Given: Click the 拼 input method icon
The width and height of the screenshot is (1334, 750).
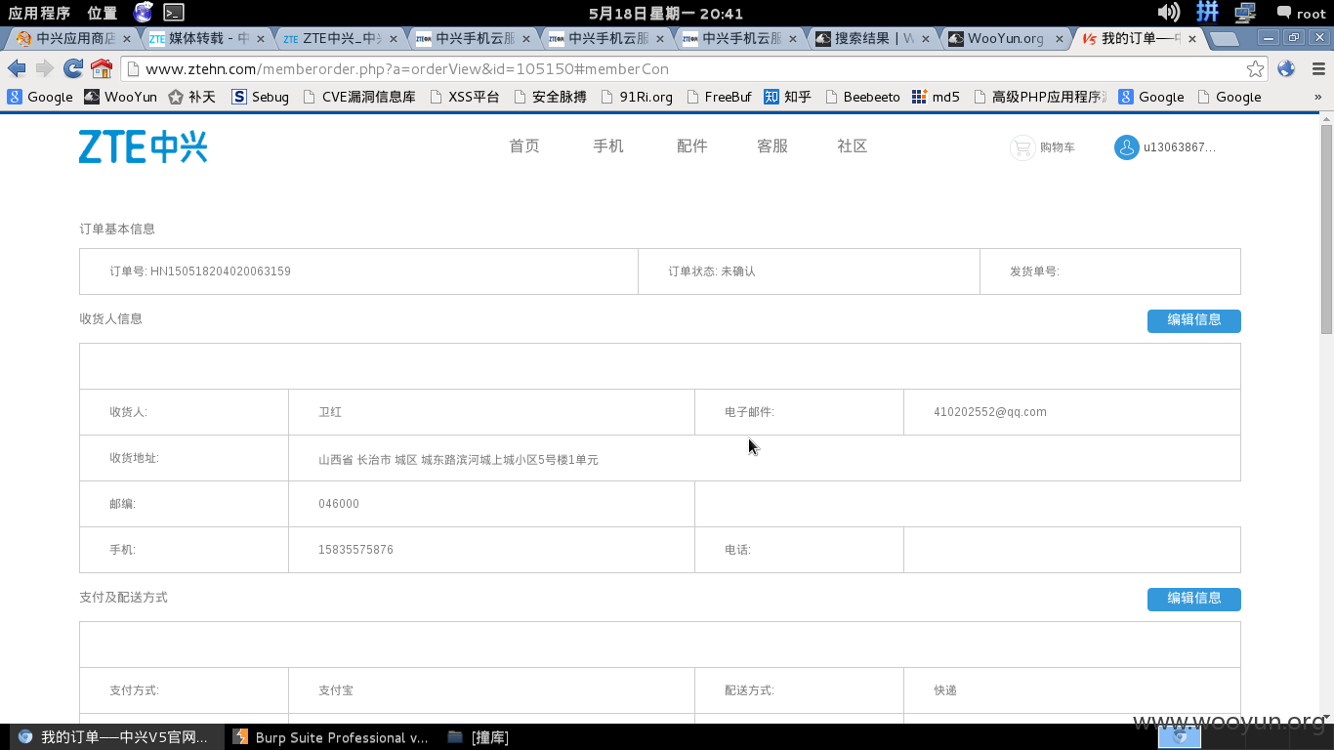Looking at the screenshot, I should pyautogui.click(x=1208, y=13).
